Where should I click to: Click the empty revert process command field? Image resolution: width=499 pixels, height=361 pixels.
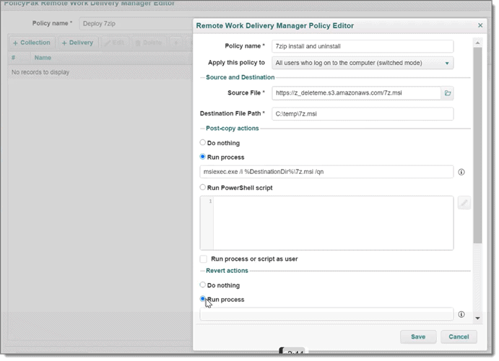pyautogui.click(x=326, y=314)
